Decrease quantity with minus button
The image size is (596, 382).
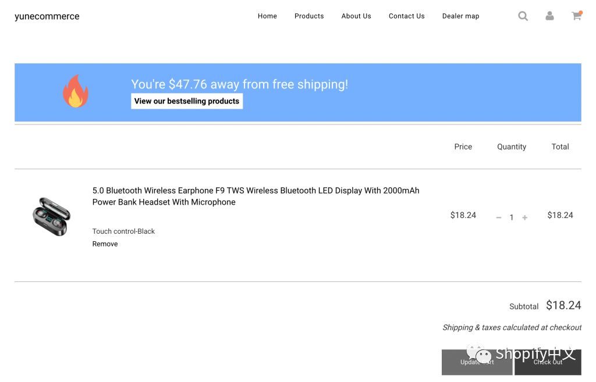pos(499,217)
